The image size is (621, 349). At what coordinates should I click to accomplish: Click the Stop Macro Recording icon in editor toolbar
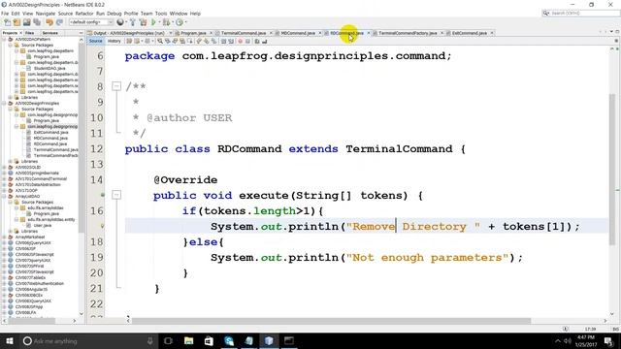pyautogui.click(x=248, y=41)
